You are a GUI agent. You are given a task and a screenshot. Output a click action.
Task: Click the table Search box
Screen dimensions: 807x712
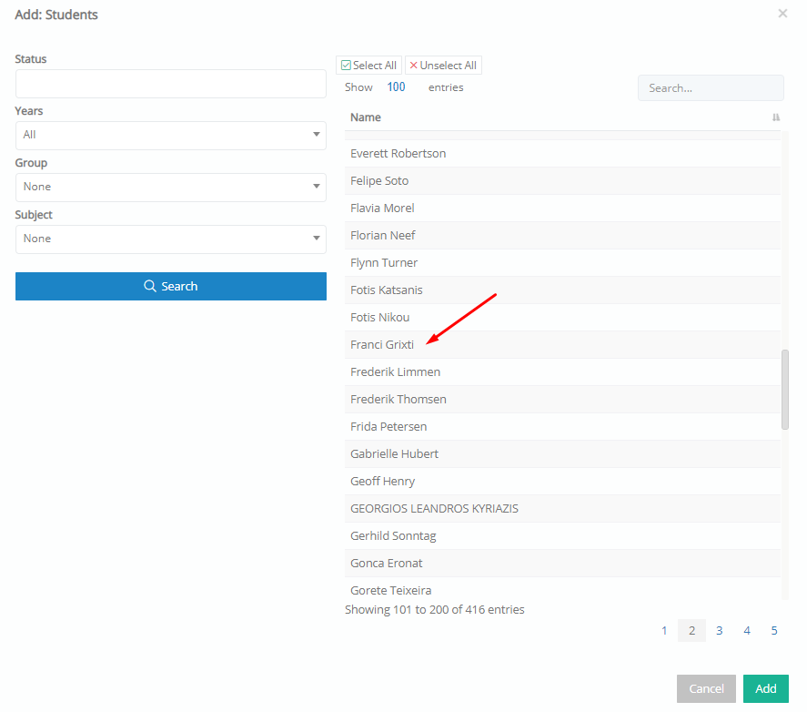coord(711,88)
